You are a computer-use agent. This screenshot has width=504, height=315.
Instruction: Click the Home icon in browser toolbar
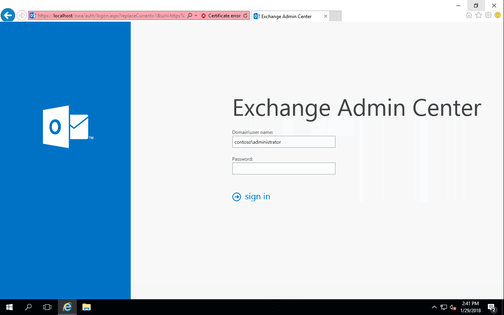click(x=469, y=15)
